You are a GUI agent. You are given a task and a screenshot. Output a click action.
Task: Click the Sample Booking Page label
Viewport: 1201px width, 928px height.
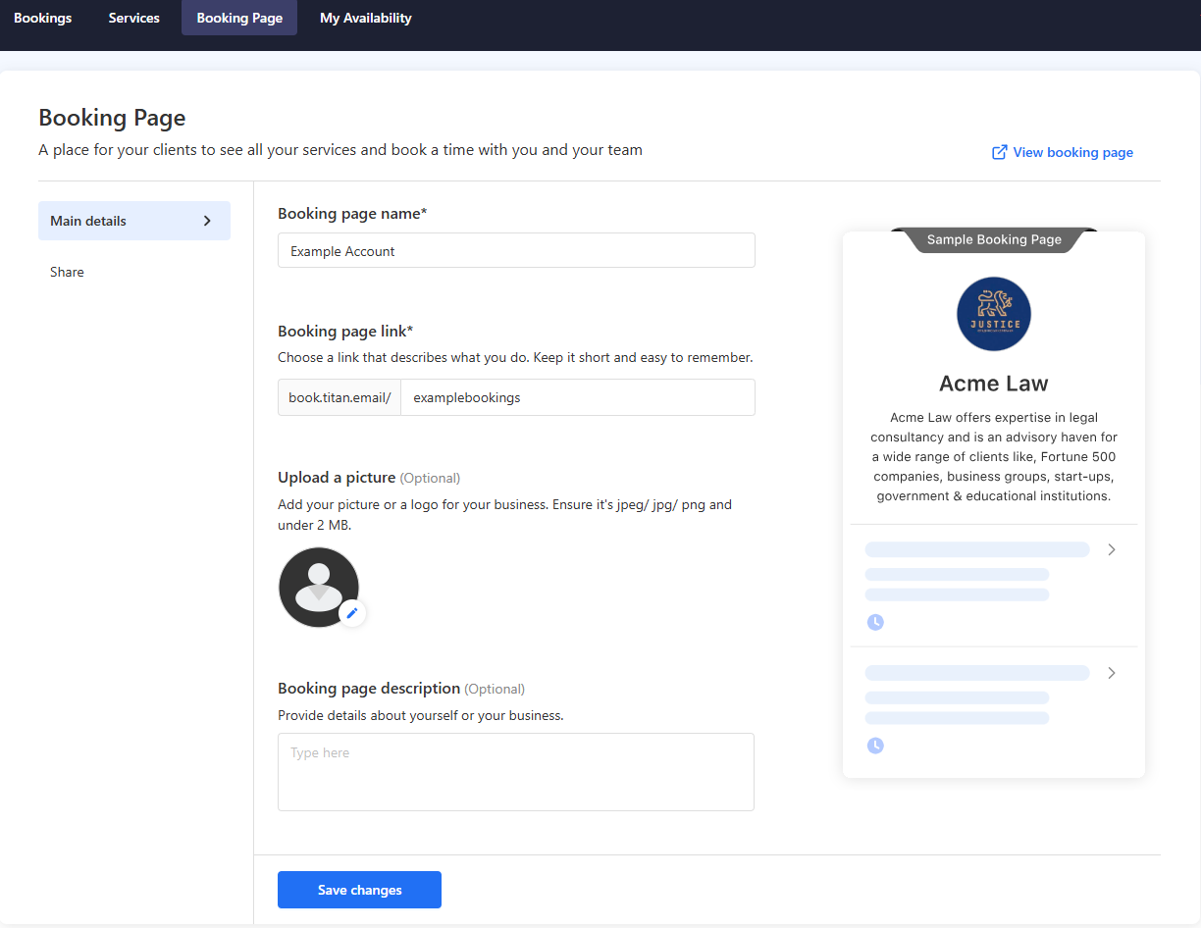point(994,239)
